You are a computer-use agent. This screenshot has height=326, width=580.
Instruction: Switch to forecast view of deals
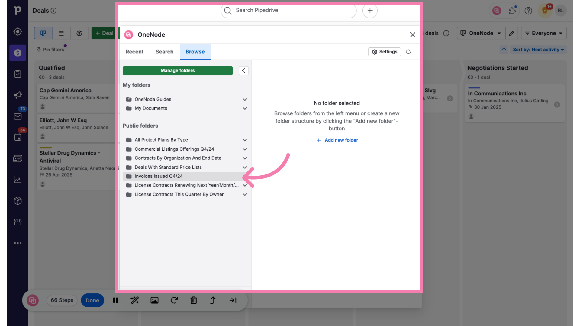(79, 33)
